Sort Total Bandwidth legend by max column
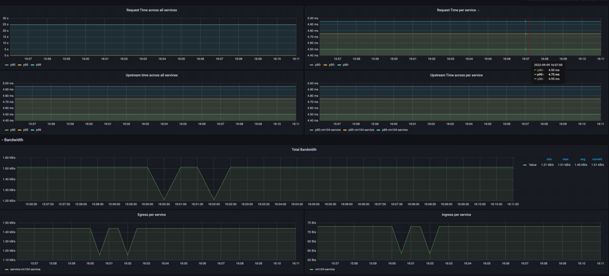 point(566,159)
